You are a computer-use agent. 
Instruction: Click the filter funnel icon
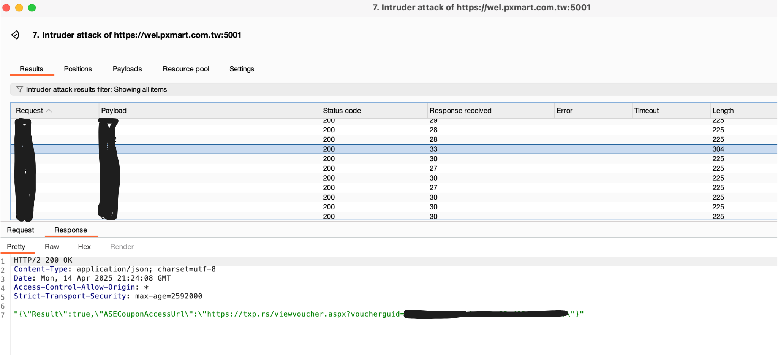[x=19, y=89]
